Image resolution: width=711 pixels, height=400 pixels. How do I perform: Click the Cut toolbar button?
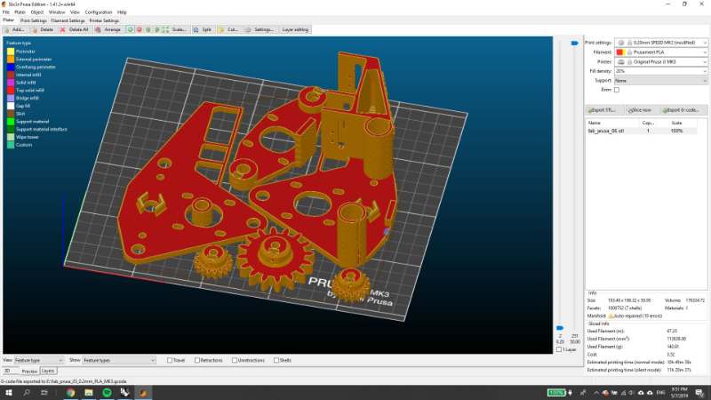coord(228,29)
